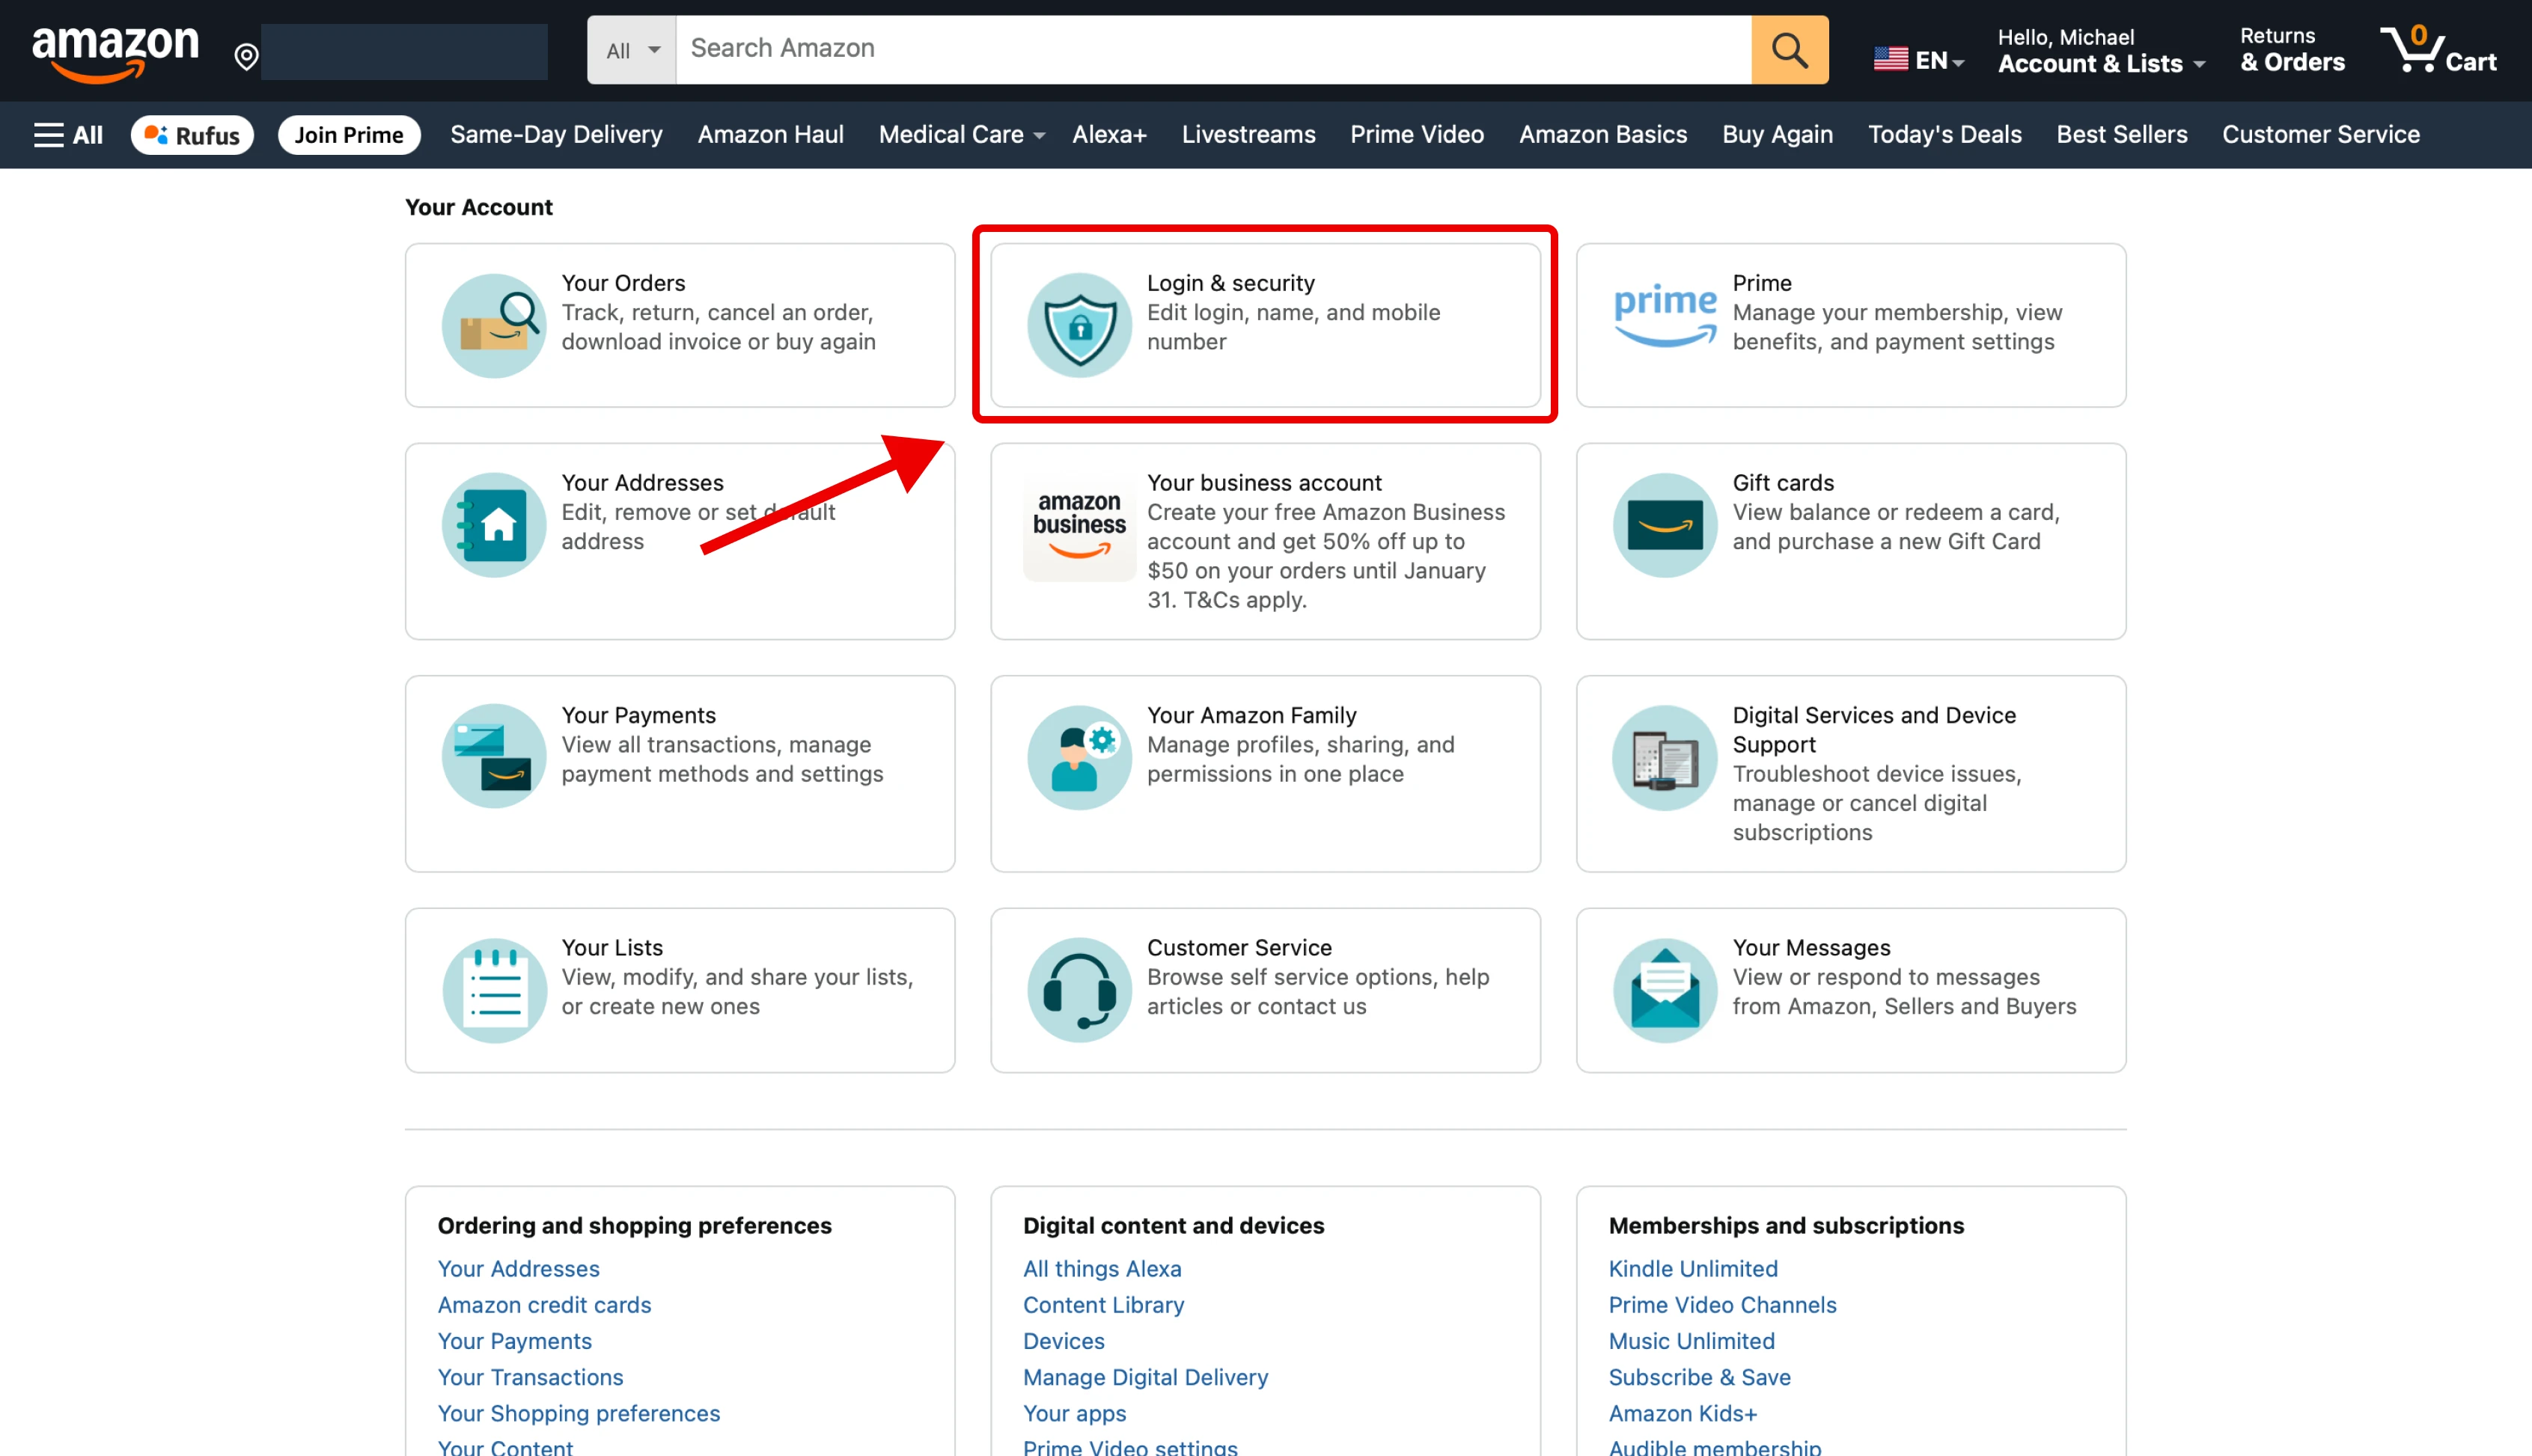Expand the search category All dropdown
The height and width of the screenshot is (1456, 2532).
(632, 49)
